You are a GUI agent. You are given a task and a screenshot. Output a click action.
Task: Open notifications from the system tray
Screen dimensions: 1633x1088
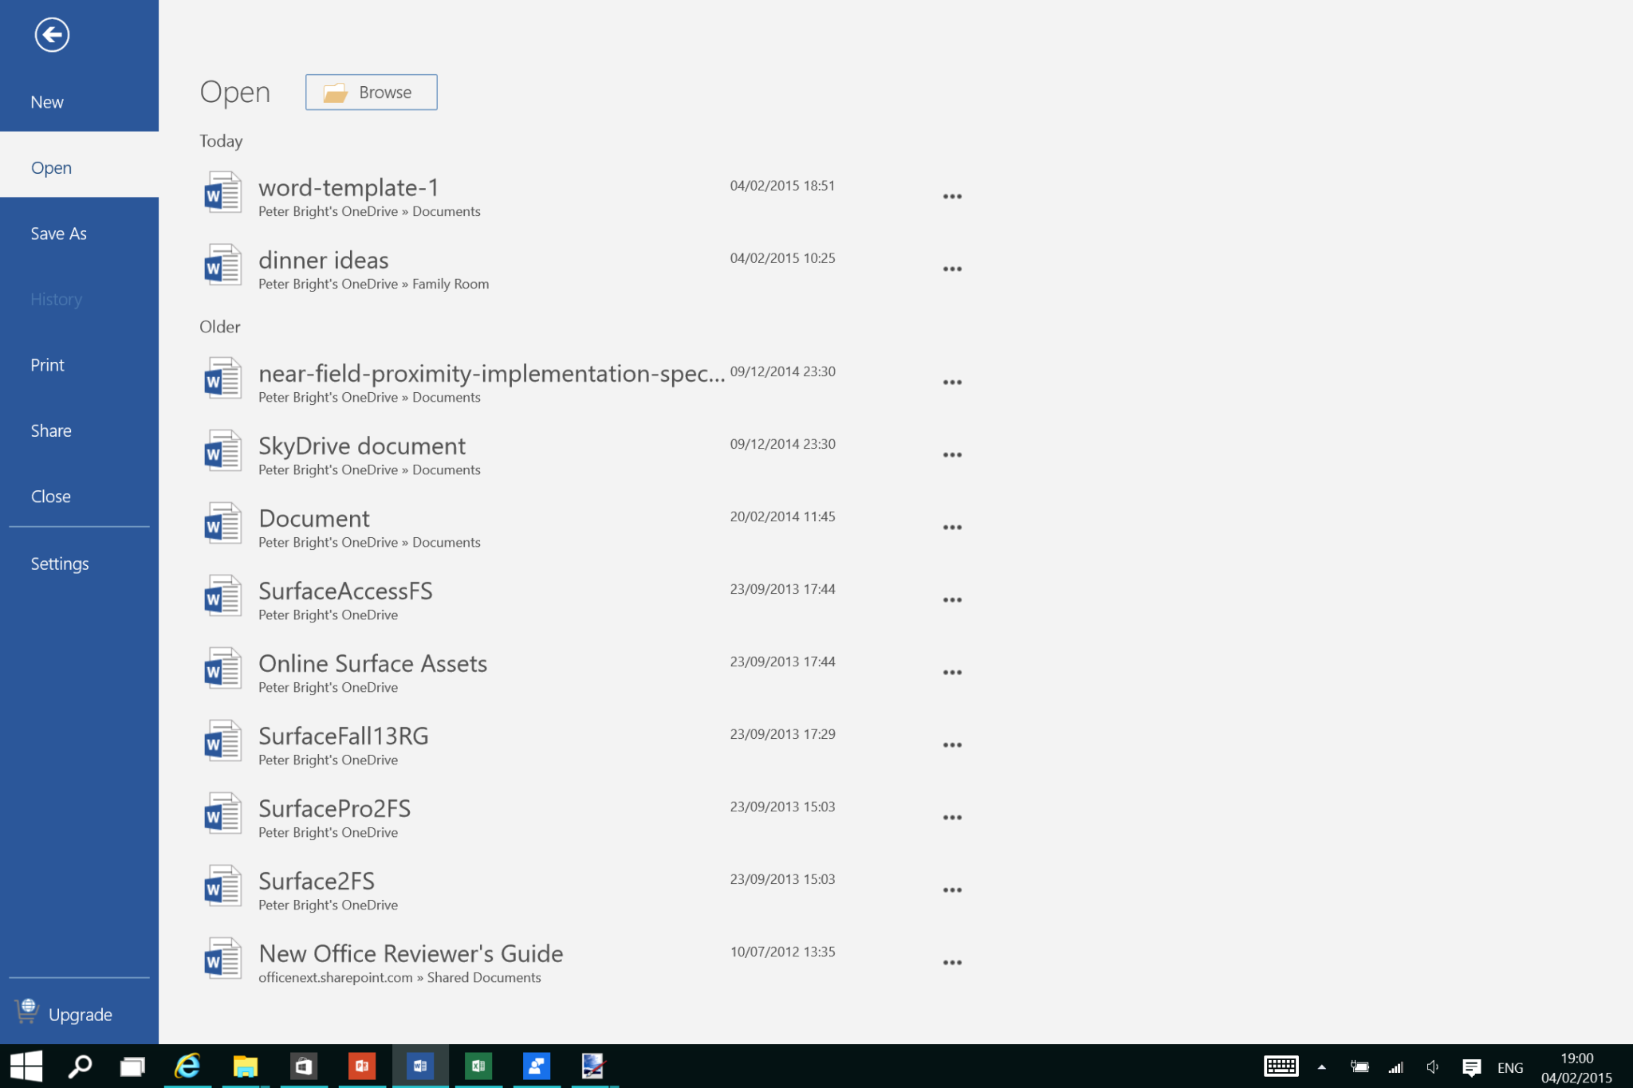(x=1472, y=1066)
